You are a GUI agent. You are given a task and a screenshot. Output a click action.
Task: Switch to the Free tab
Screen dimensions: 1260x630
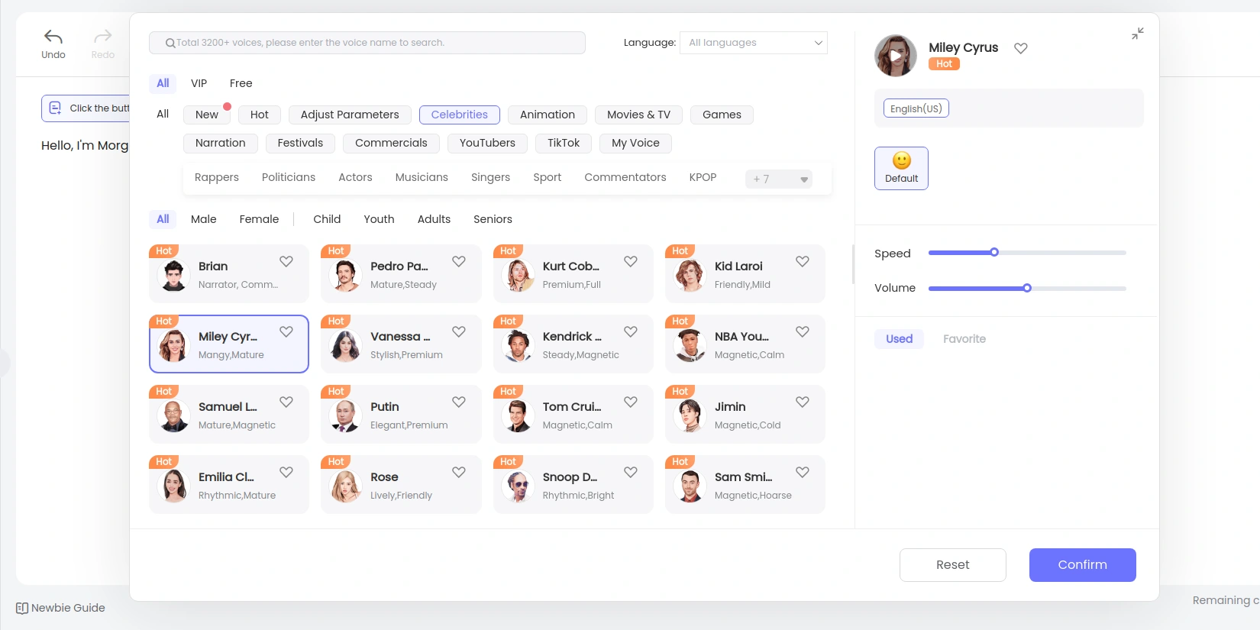tap(241, 83)
